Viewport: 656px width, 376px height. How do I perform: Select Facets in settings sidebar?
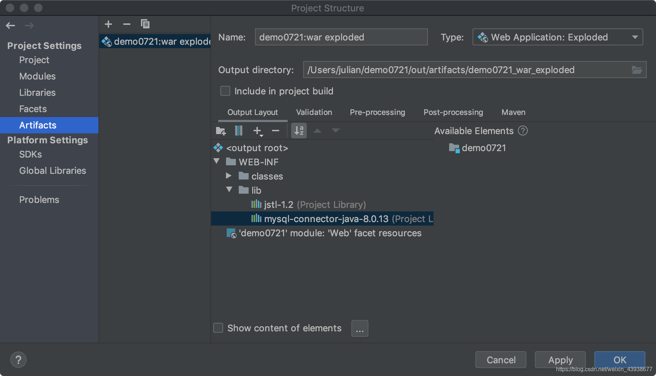pos(49,109)
